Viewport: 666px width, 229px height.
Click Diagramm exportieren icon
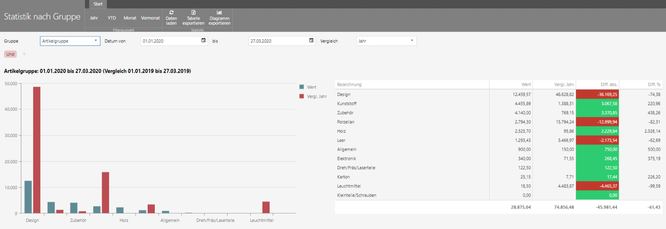point(219,12)
